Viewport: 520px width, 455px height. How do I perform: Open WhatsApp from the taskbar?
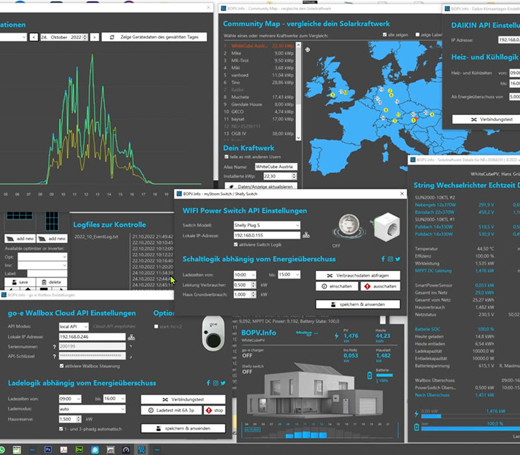(x=2, y=450)
